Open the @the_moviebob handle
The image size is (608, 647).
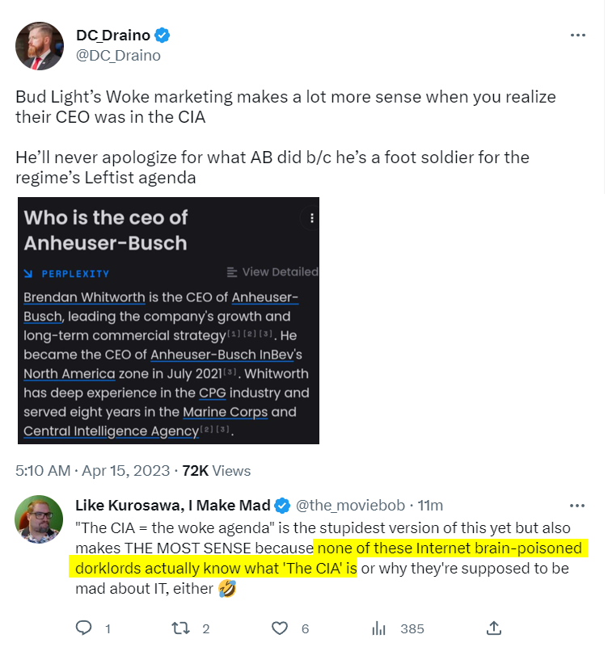[x=348, y=506]
